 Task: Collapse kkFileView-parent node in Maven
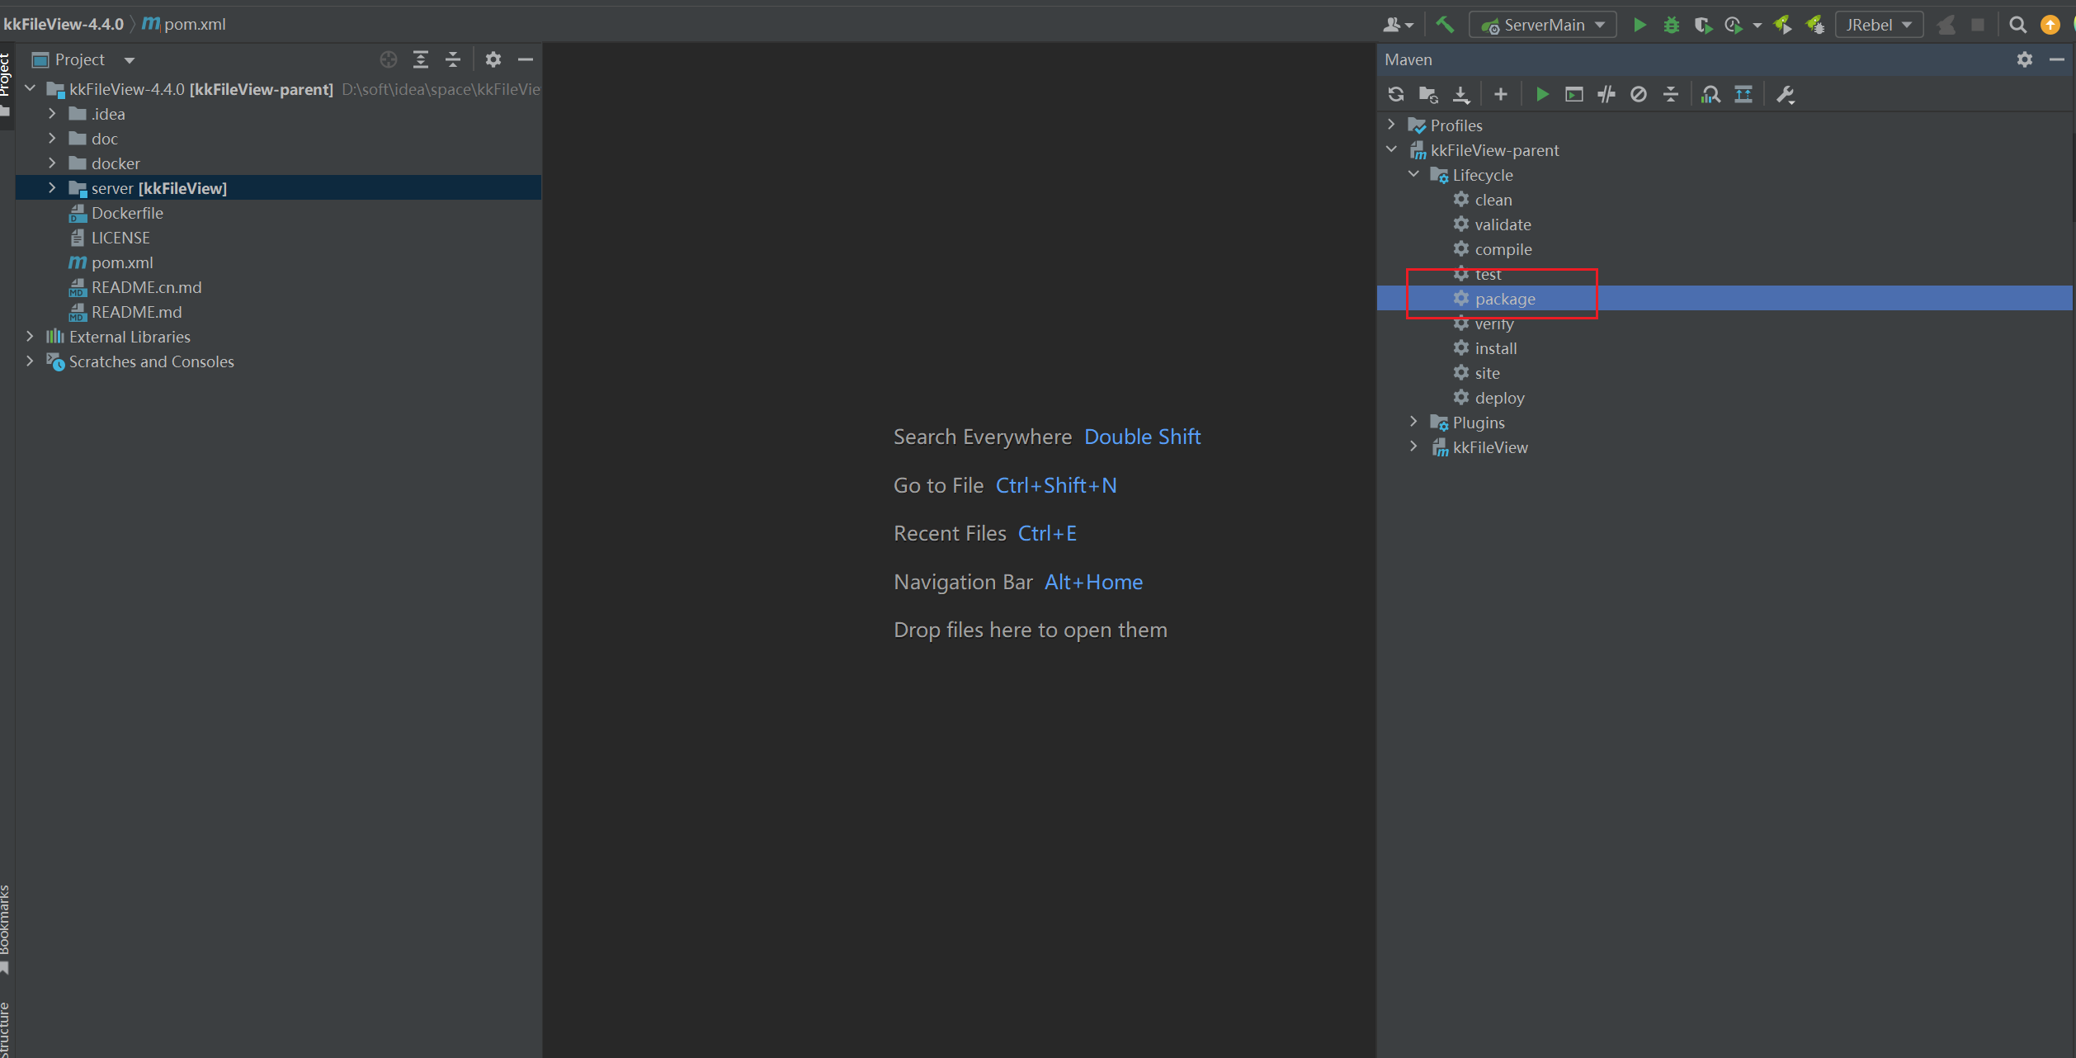click(1391, 149)
